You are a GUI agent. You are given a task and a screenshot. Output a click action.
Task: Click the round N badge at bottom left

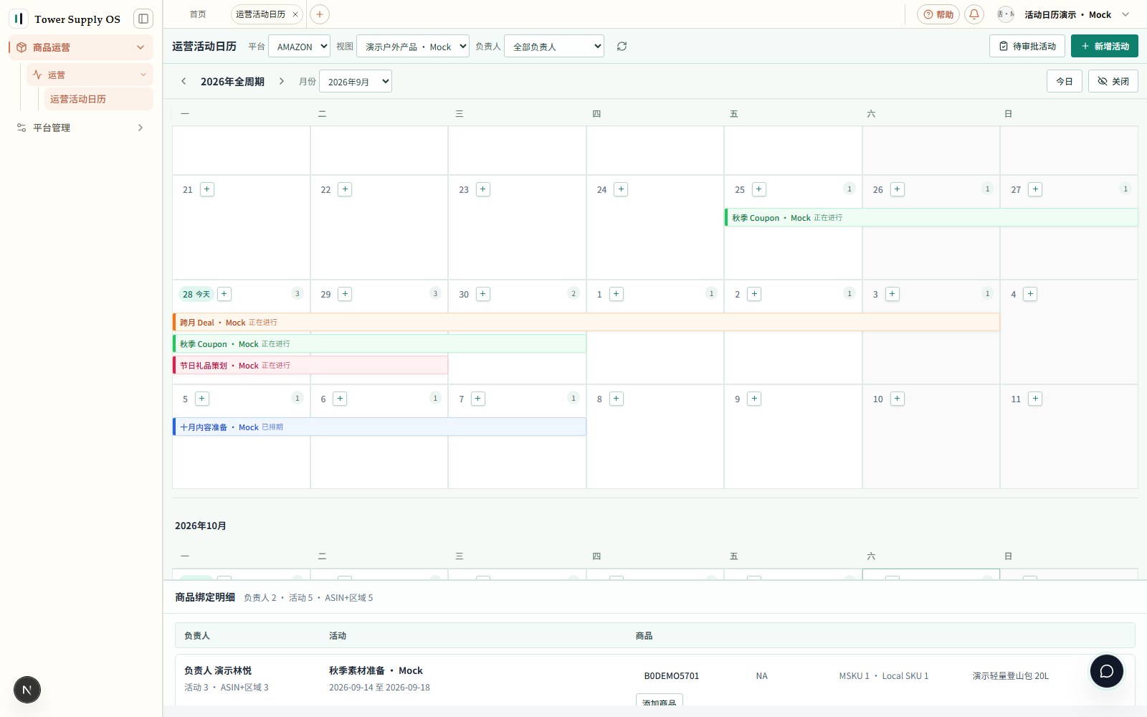point(27,690)
